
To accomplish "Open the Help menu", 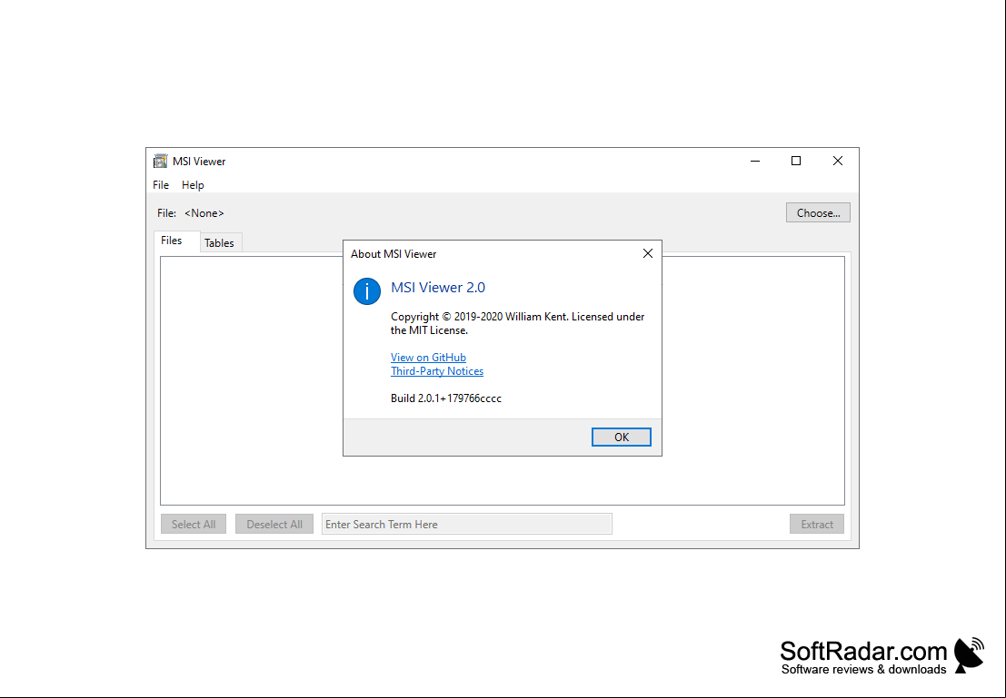I will click(x=193, y=184).
